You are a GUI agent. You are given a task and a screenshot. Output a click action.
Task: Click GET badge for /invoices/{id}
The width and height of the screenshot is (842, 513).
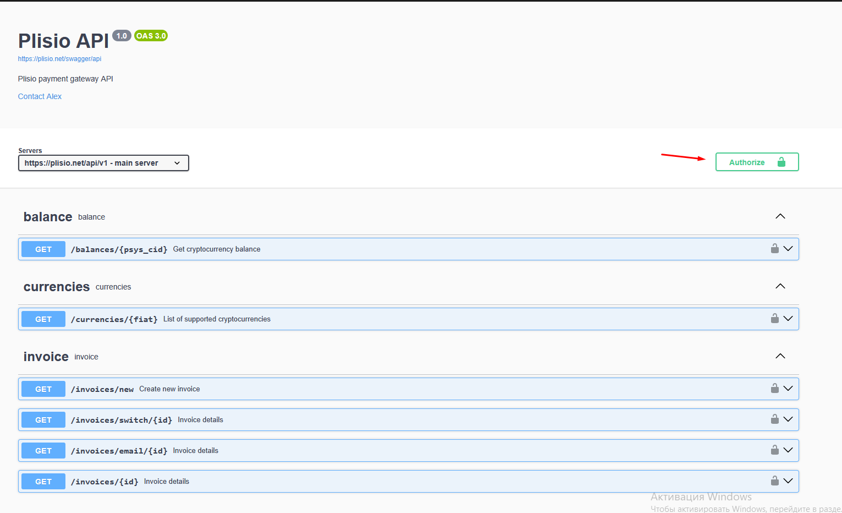click(x=43, y=482)
